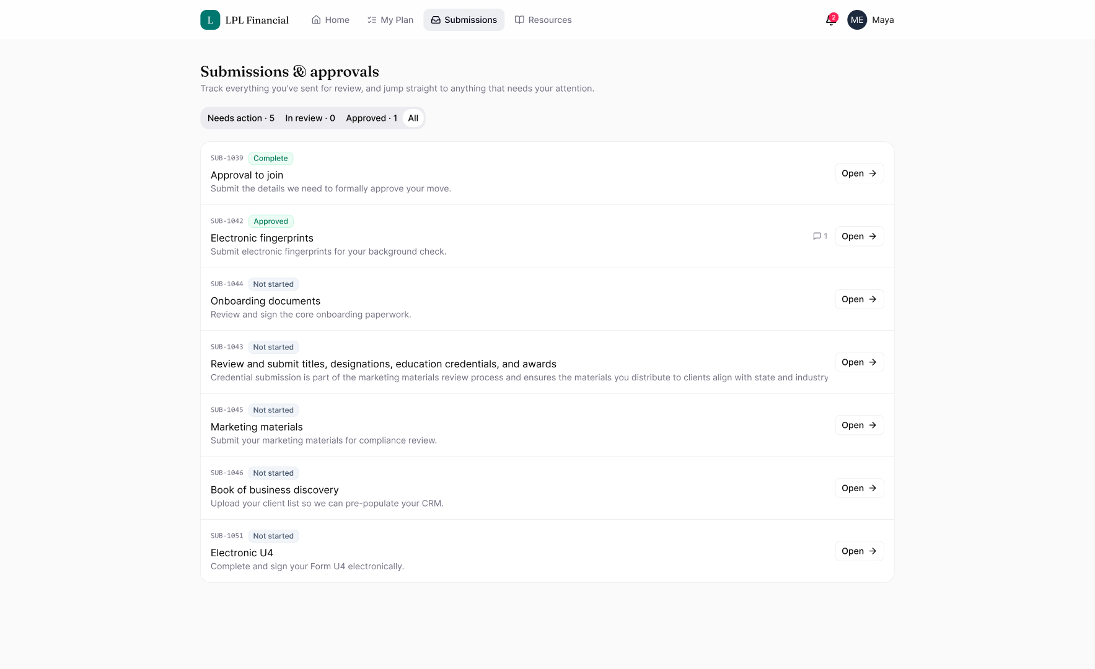The width and height of the screenshot is (1095, 669).
Task: Click the LPL Financial brand text
Action: (257, 20)
